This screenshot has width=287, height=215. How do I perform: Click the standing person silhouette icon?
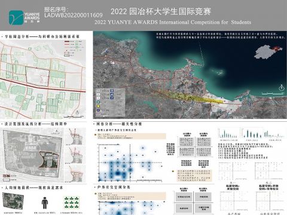[45, 203]
